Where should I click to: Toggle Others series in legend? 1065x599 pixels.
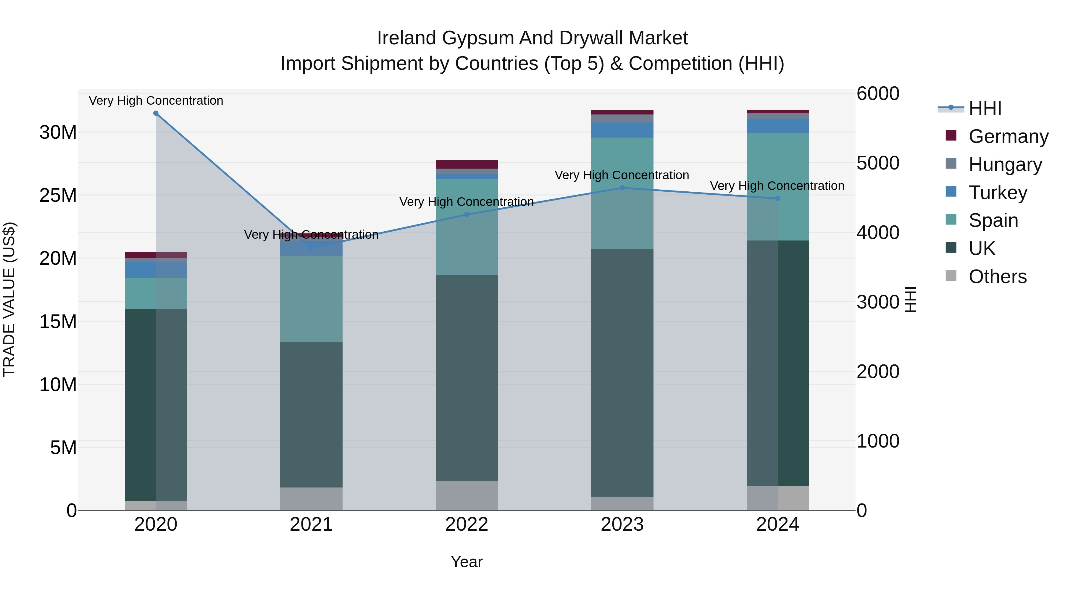pos(986,276)
